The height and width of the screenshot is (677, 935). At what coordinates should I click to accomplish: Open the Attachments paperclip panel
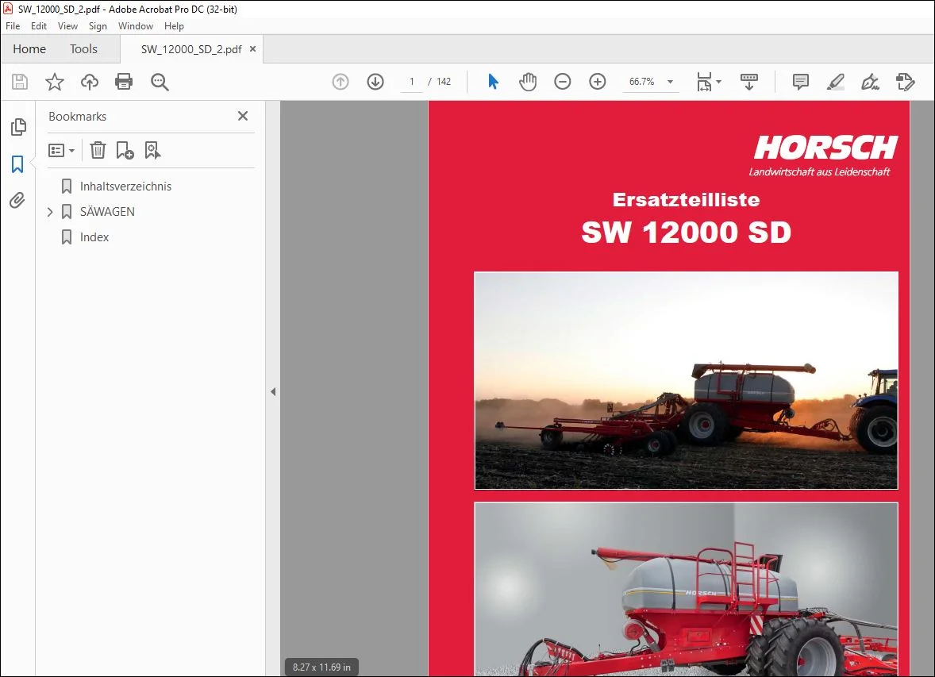(18, 201)
